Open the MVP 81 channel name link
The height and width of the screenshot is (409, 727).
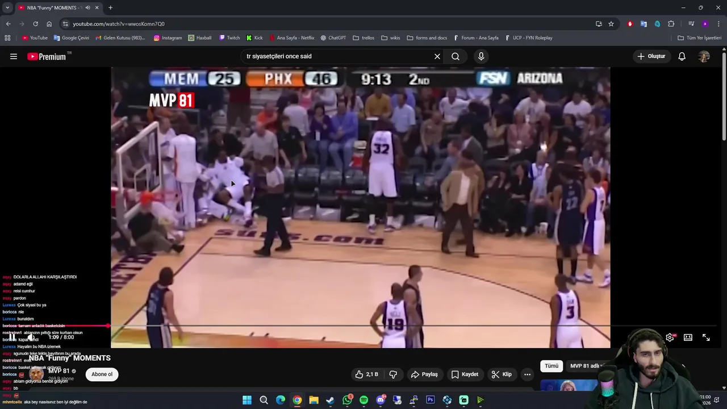click(x=59, y=371)
